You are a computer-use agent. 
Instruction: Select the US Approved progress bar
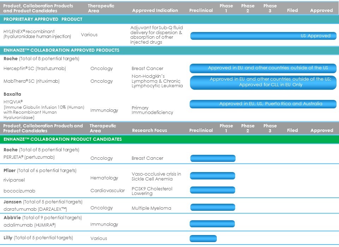coord(263,36)
